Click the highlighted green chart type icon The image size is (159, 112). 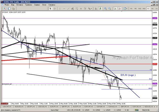(x=100, y=9)
